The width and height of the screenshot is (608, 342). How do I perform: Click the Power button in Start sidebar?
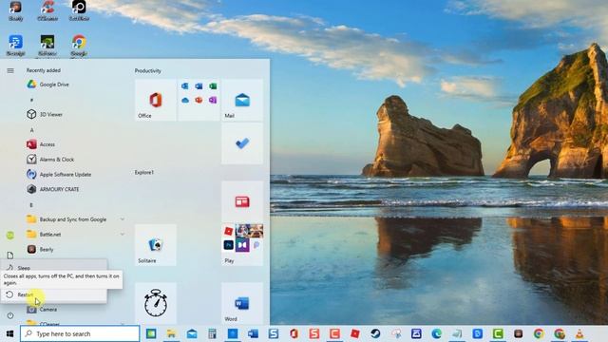tap(10, 315)
